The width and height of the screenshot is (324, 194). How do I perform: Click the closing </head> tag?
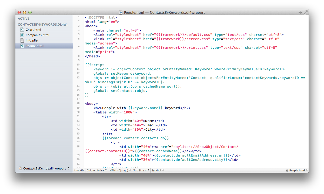92,56
